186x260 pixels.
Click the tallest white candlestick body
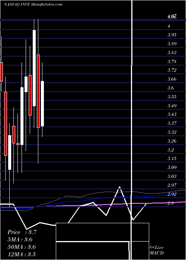[x=34, y=68]
